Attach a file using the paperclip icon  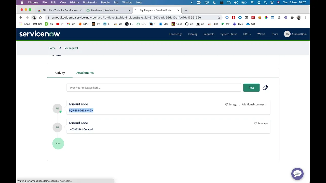(265, 88)
